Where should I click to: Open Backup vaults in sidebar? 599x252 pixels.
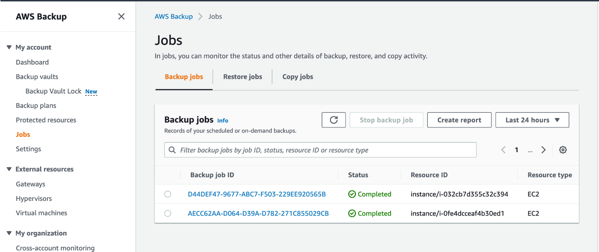(37, 77)
